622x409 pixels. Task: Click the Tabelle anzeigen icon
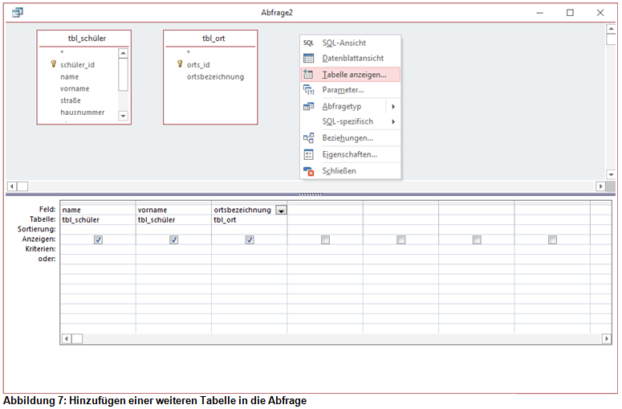tap(308, 74)
